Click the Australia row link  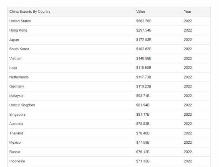tap(16, 124)
